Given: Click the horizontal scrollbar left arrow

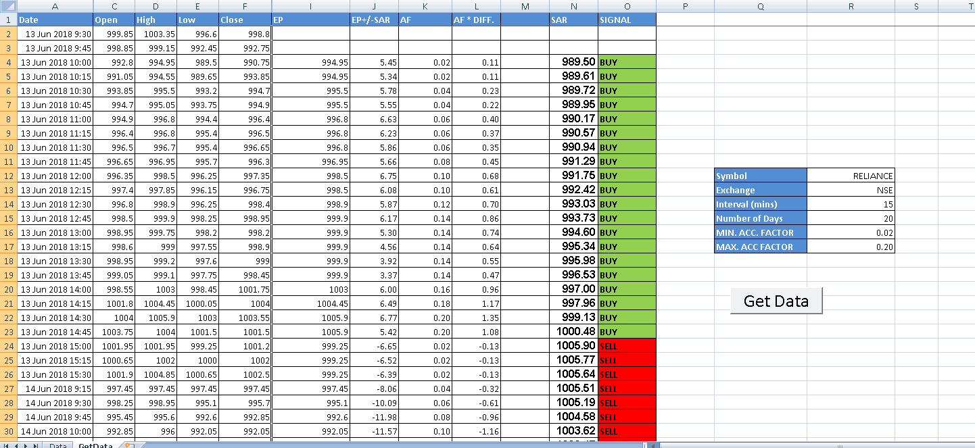Looking at the screenshot, I should point(654,445).
